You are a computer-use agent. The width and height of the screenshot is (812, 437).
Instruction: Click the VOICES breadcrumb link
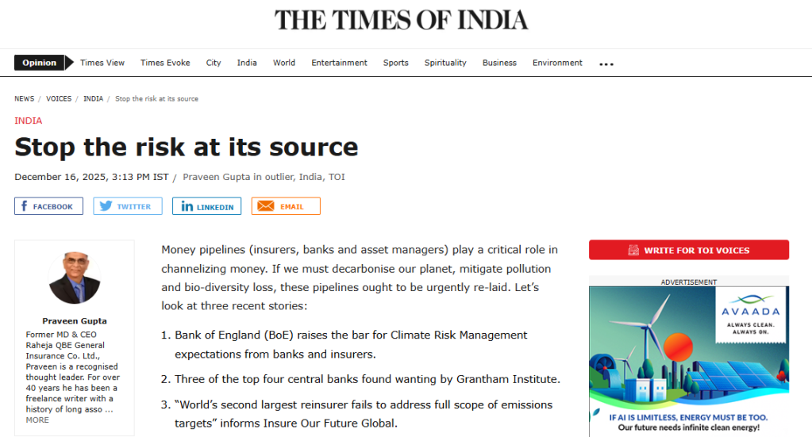(59, 99)
